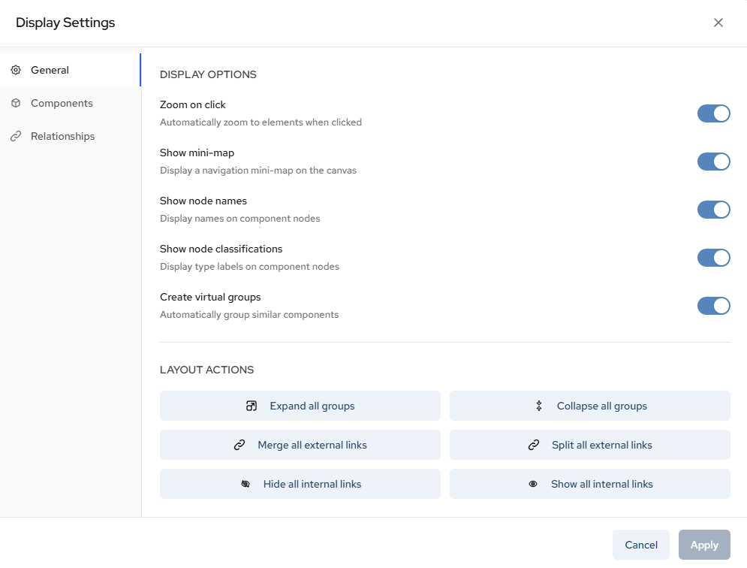Click the cube icon beside Components
Screen dimensions: 747x568
point(16,103)
